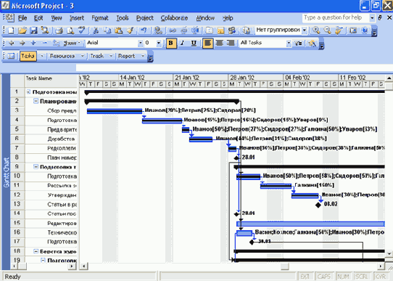
Task: Click the Print icon
Action: (59, 30)
